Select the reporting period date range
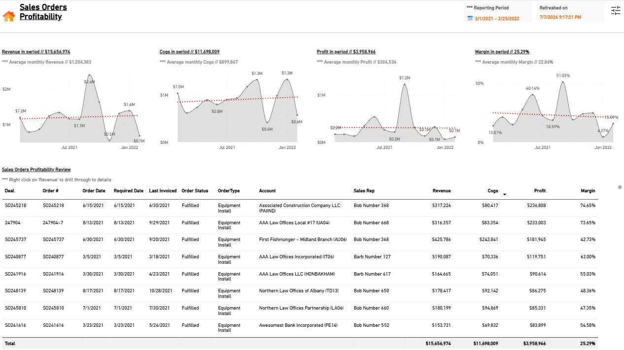The width and height of the screenshot is (624, 350). 497,18
